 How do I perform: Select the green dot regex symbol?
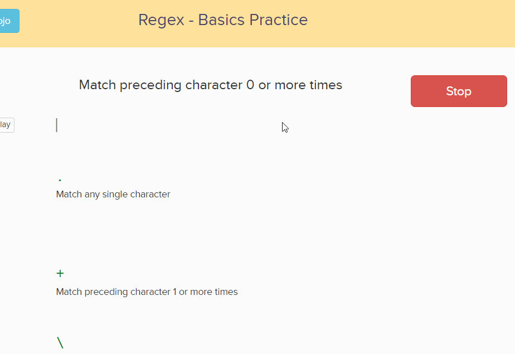(x=60, y=180)
